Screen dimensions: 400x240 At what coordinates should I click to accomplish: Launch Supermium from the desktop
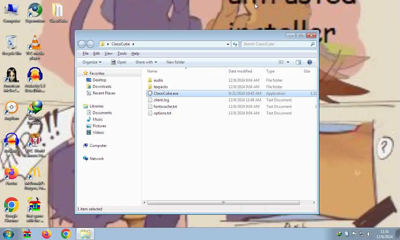click(35, 12)
